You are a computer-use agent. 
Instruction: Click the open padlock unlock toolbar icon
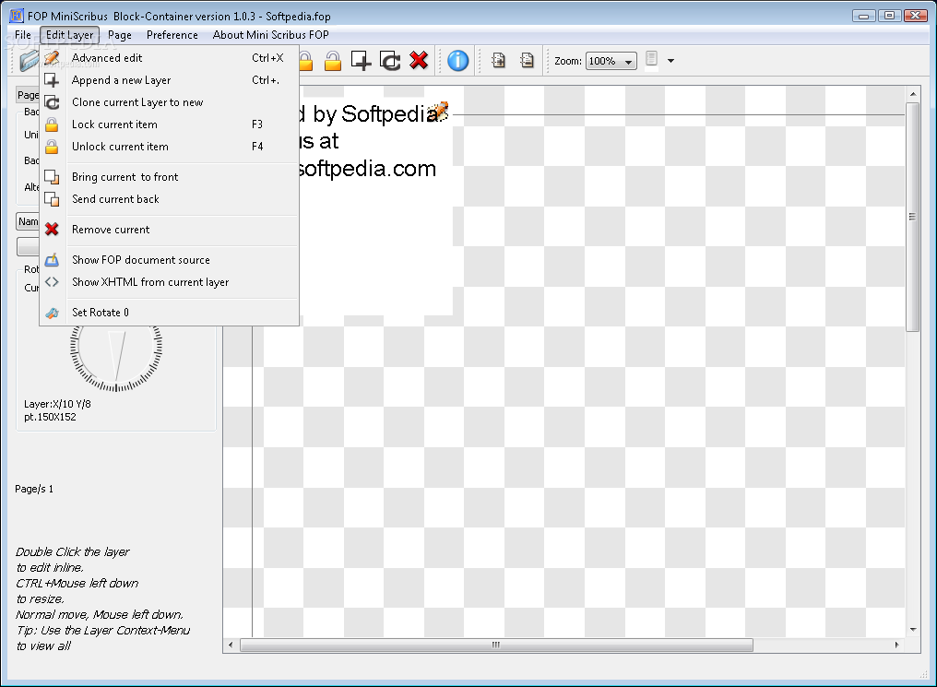click(333, 61)
